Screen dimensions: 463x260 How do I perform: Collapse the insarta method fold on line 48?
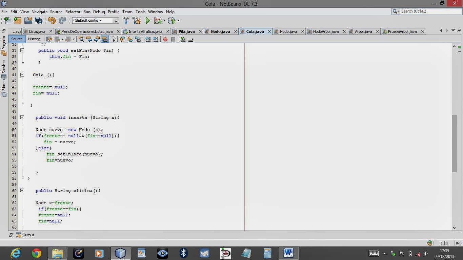[x=22, y=117]
